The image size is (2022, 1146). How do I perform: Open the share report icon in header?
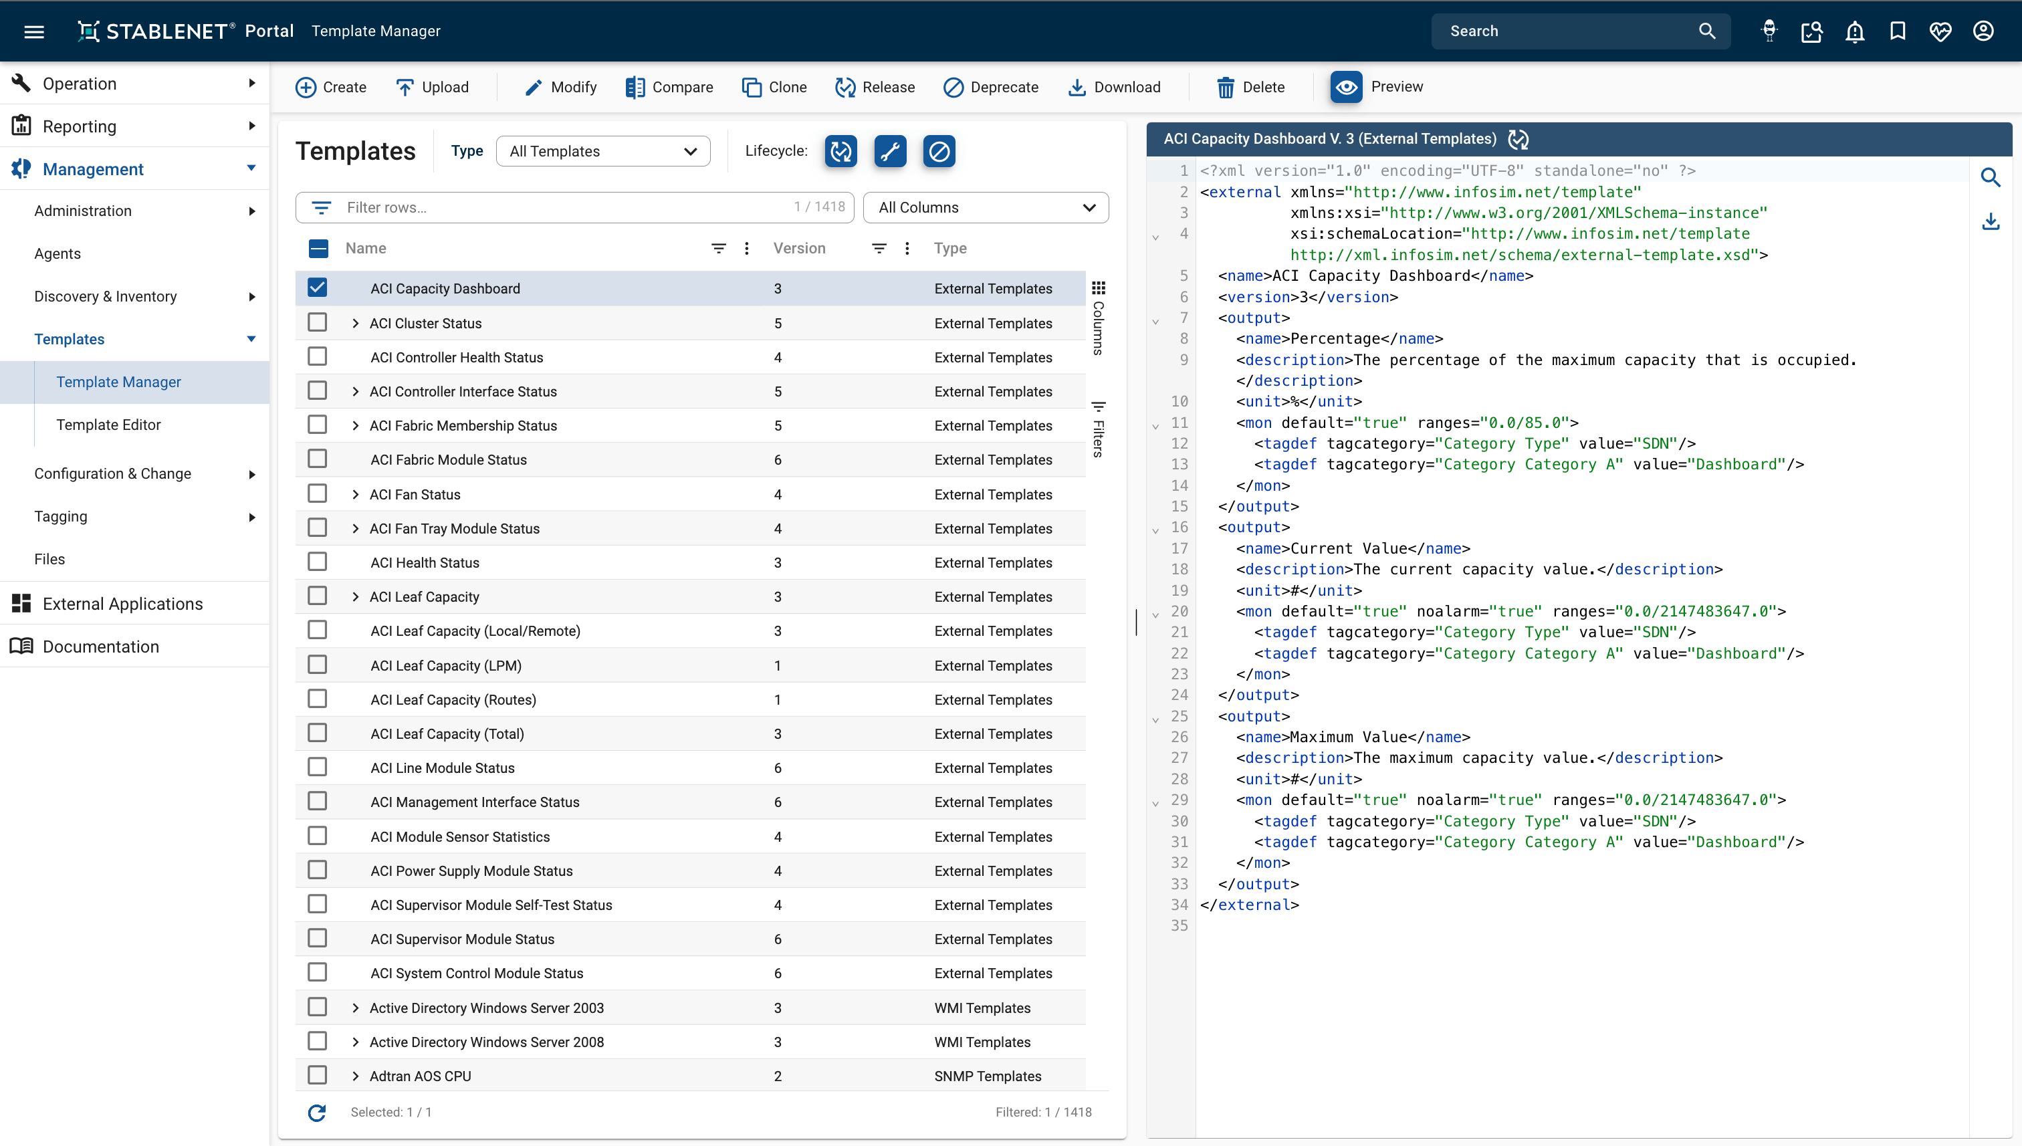(1812, 31)
